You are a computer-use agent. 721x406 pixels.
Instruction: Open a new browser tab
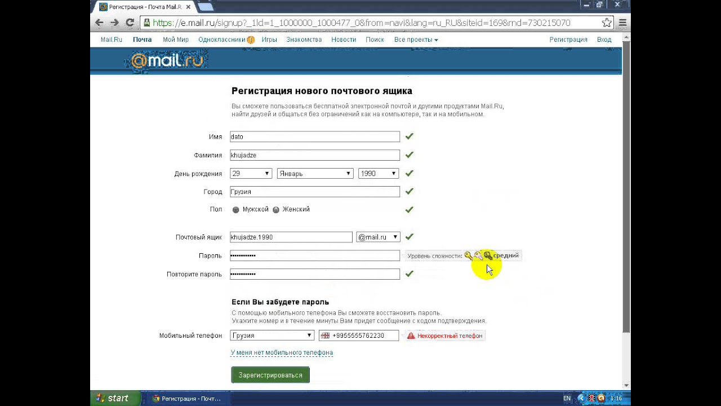coord(206,7)
